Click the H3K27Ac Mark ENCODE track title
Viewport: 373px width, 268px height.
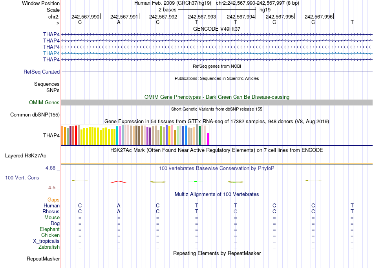point(217,150)
